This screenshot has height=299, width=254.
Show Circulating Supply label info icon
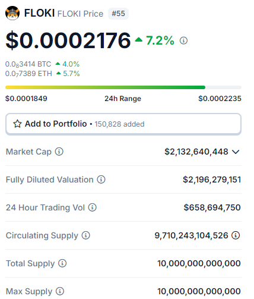pos(86,235)
